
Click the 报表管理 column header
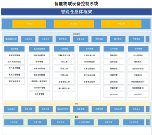coord(138,49)
